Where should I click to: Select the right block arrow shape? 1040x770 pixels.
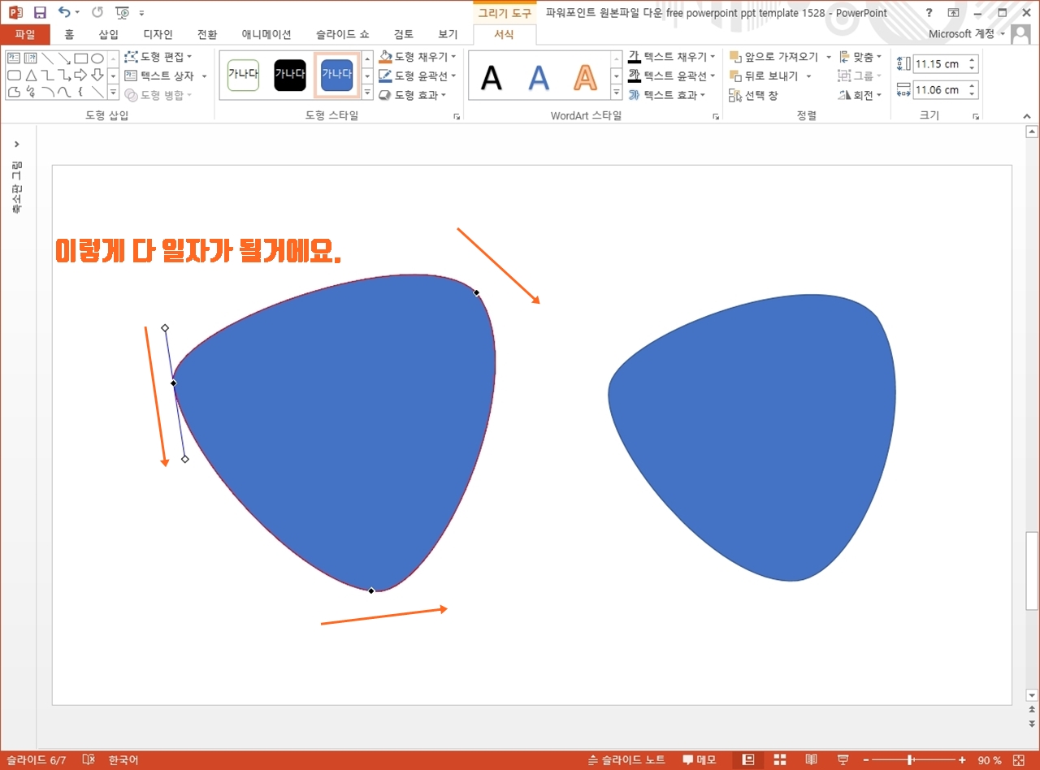pos(80,75)
